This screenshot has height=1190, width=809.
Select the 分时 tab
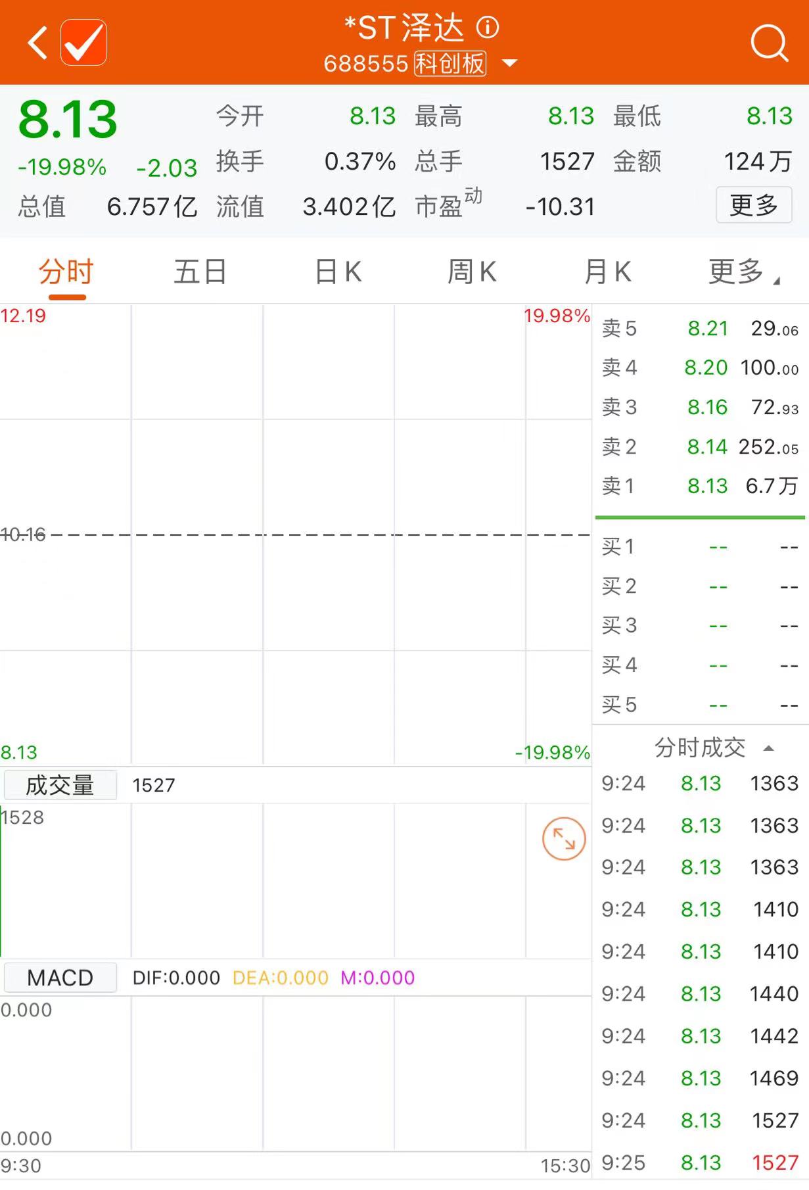click(66, 272)
